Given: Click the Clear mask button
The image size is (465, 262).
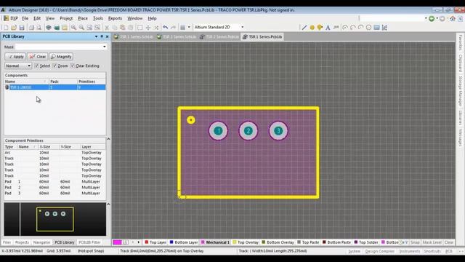Looking at the screenshot, I should click(x=38, y=57).
